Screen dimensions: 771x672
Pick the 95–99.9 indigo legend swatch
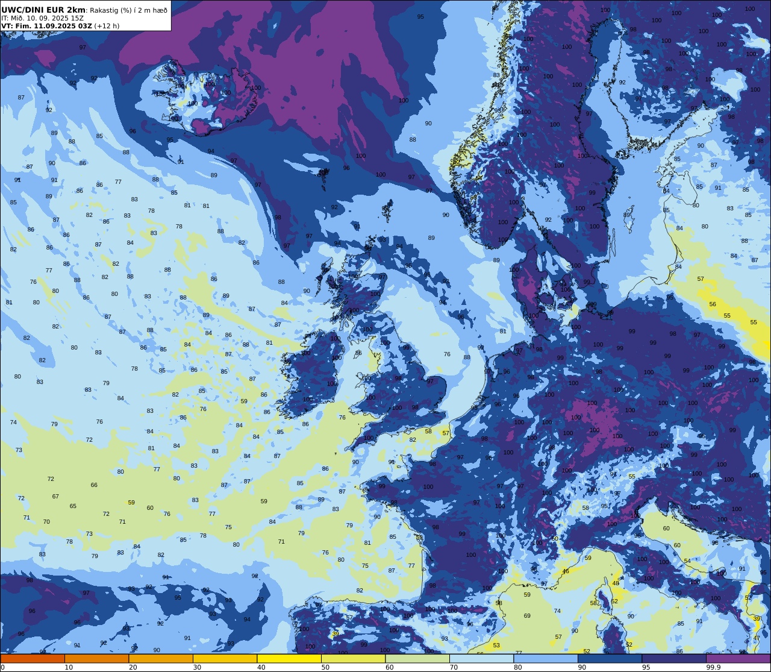click(x=674, y=658)
